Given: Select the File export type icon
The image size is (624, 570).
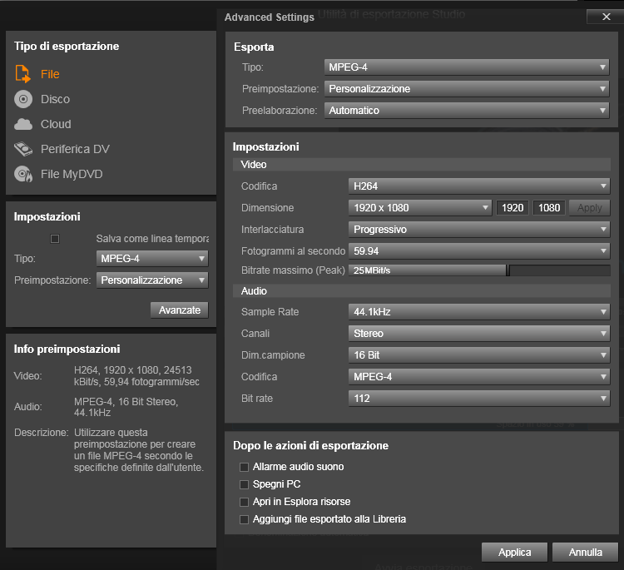Looking at the screenshot, I should point(23,74).
